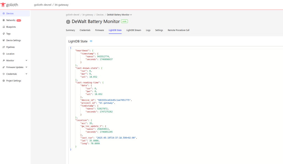
Task: Open Blueprints in the sidebar
Action: [15, 27]
